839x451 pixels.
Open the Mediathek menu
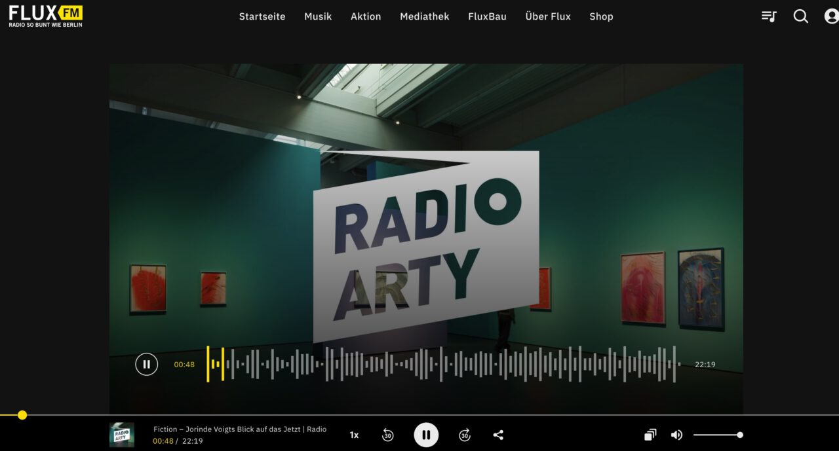pyautogui.click(x=425, y=16)
